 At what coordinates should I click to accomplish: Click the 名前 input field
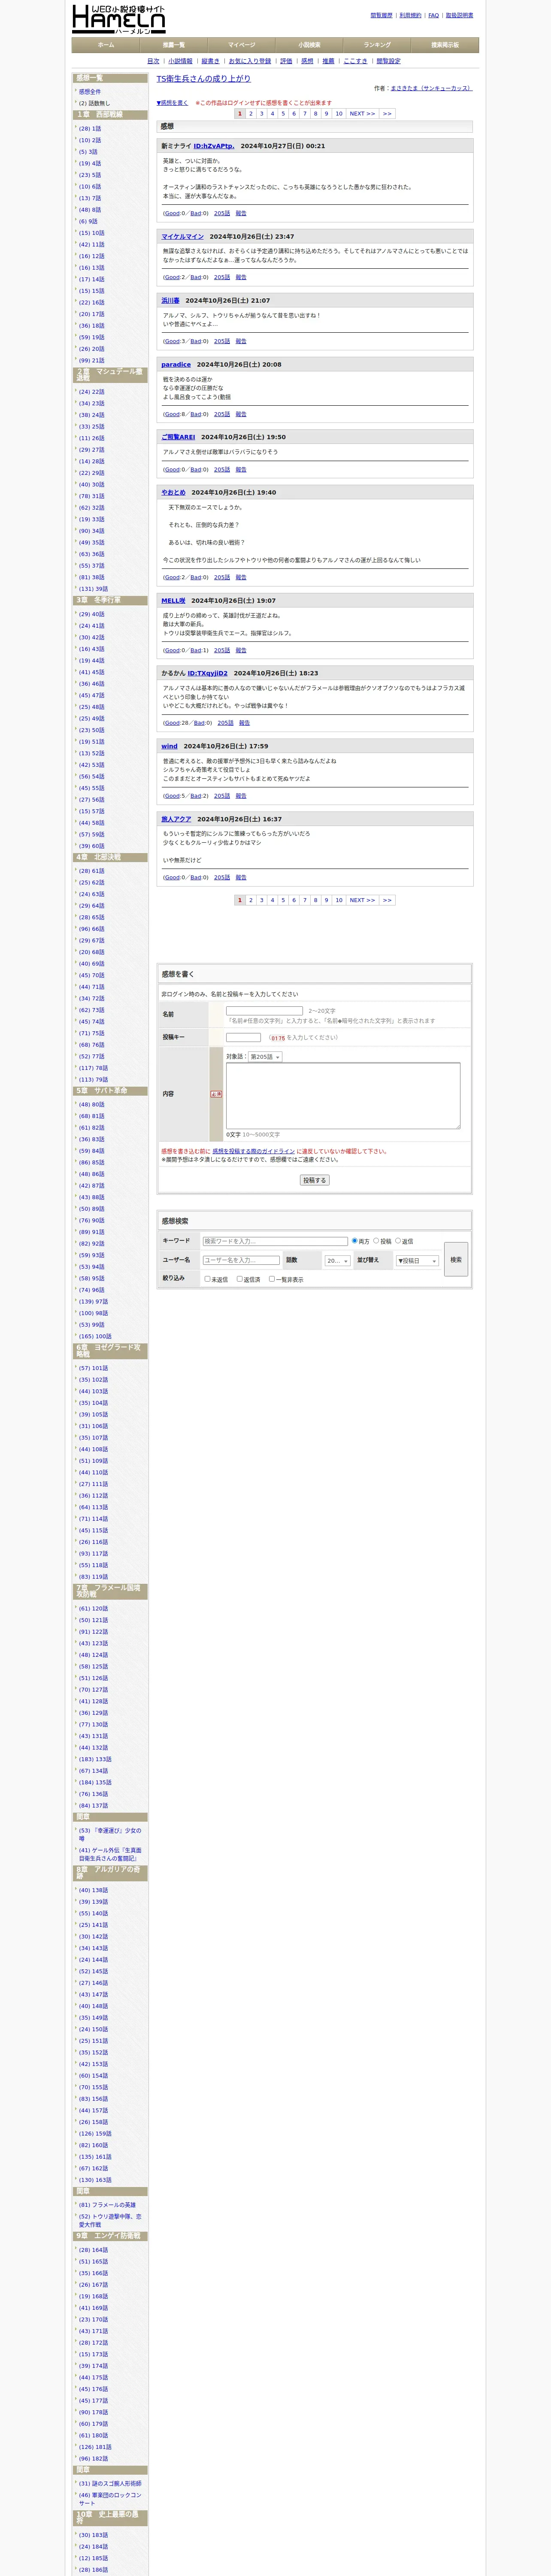[x=264, y=1011]
